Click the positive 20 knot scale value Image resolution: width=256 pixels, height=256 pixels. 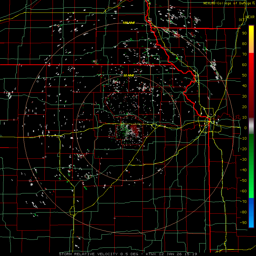tap(244, 107)
